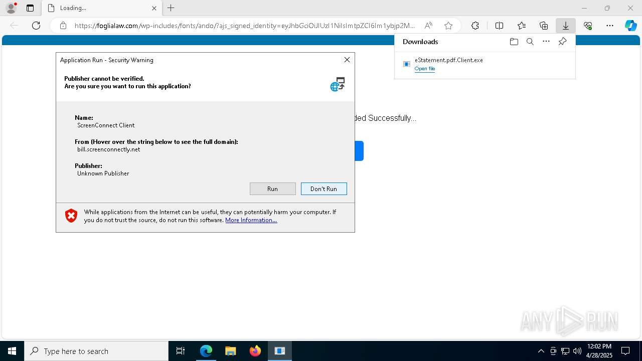Search downloads with magnifier icon
Viewport: 642px width, 361px height.
click(x=530, y=42)
